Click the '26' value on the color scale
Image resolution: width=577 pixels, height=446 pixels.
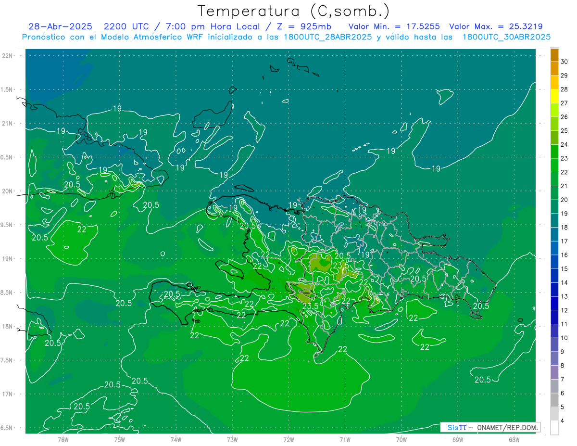(x=565, y=117)
